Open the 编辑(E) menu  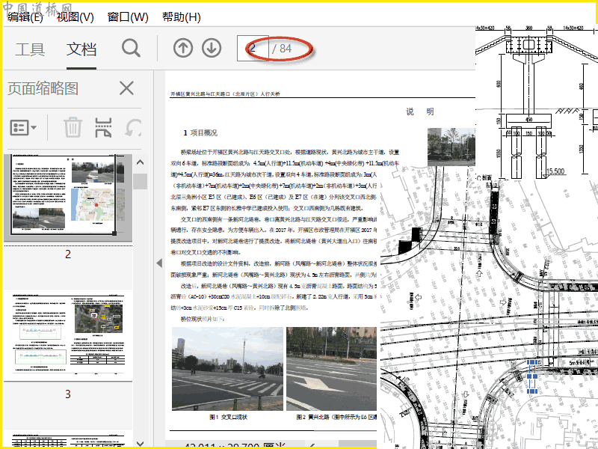(x=25, y=16)
